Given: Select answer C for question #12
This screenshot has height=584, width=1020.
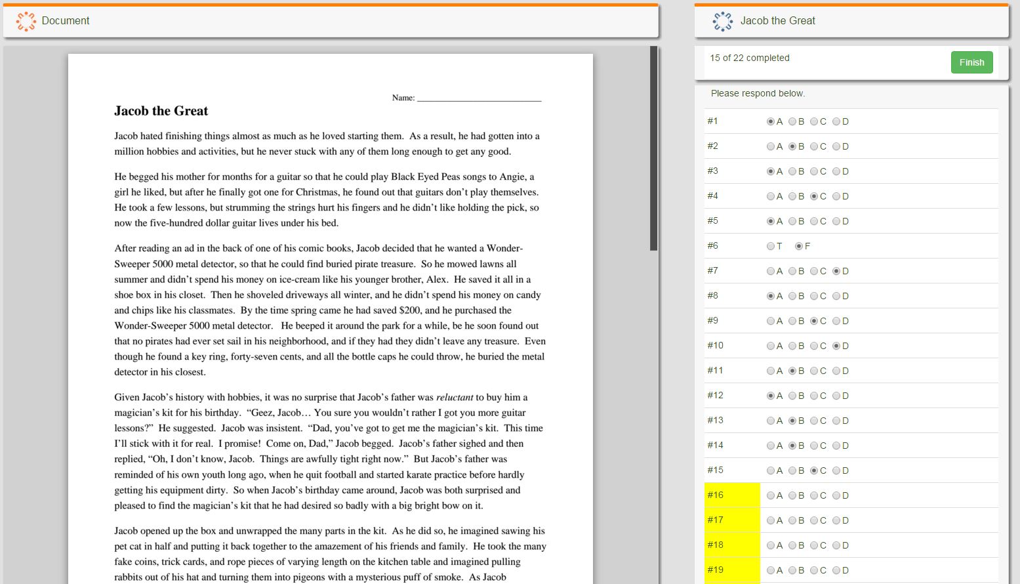Looking at the screenshot, I should [x=814, y=396].
